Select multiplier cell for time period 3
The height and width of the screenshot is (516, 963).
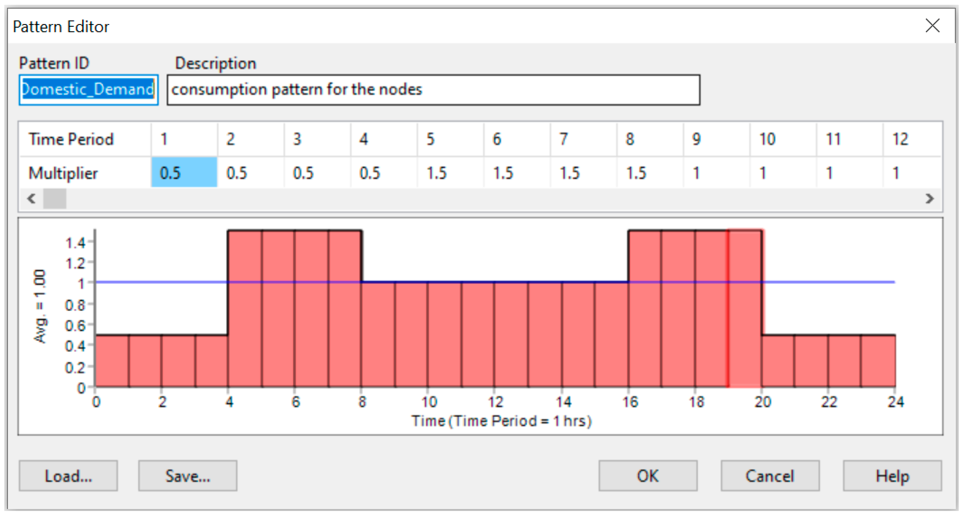[x=317, y=173]
